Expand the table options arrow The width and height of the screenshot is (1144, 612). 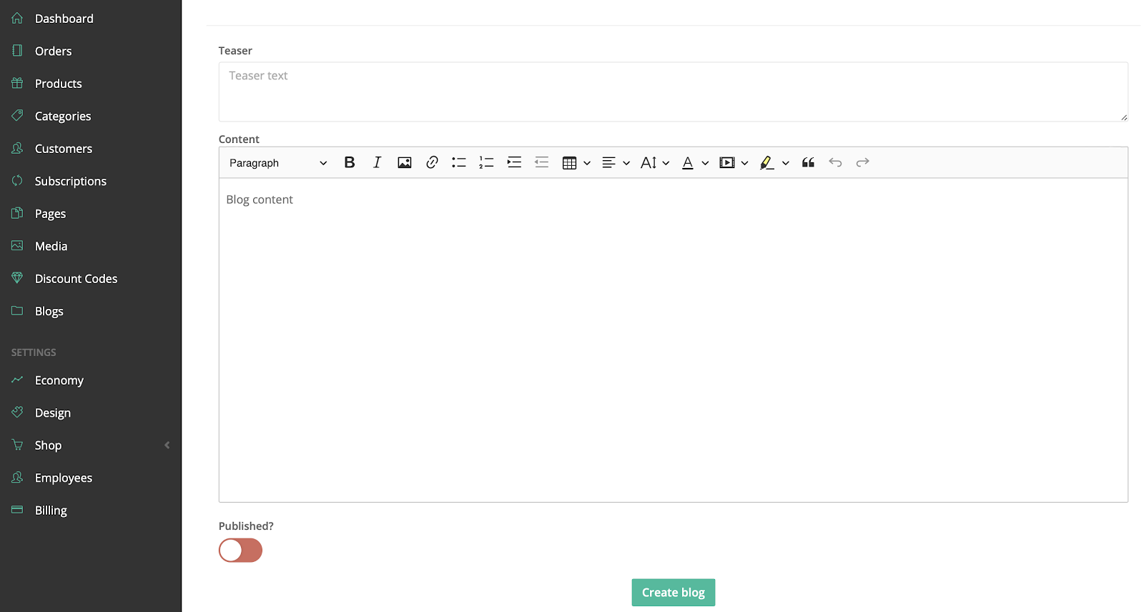tap(587, 163)
